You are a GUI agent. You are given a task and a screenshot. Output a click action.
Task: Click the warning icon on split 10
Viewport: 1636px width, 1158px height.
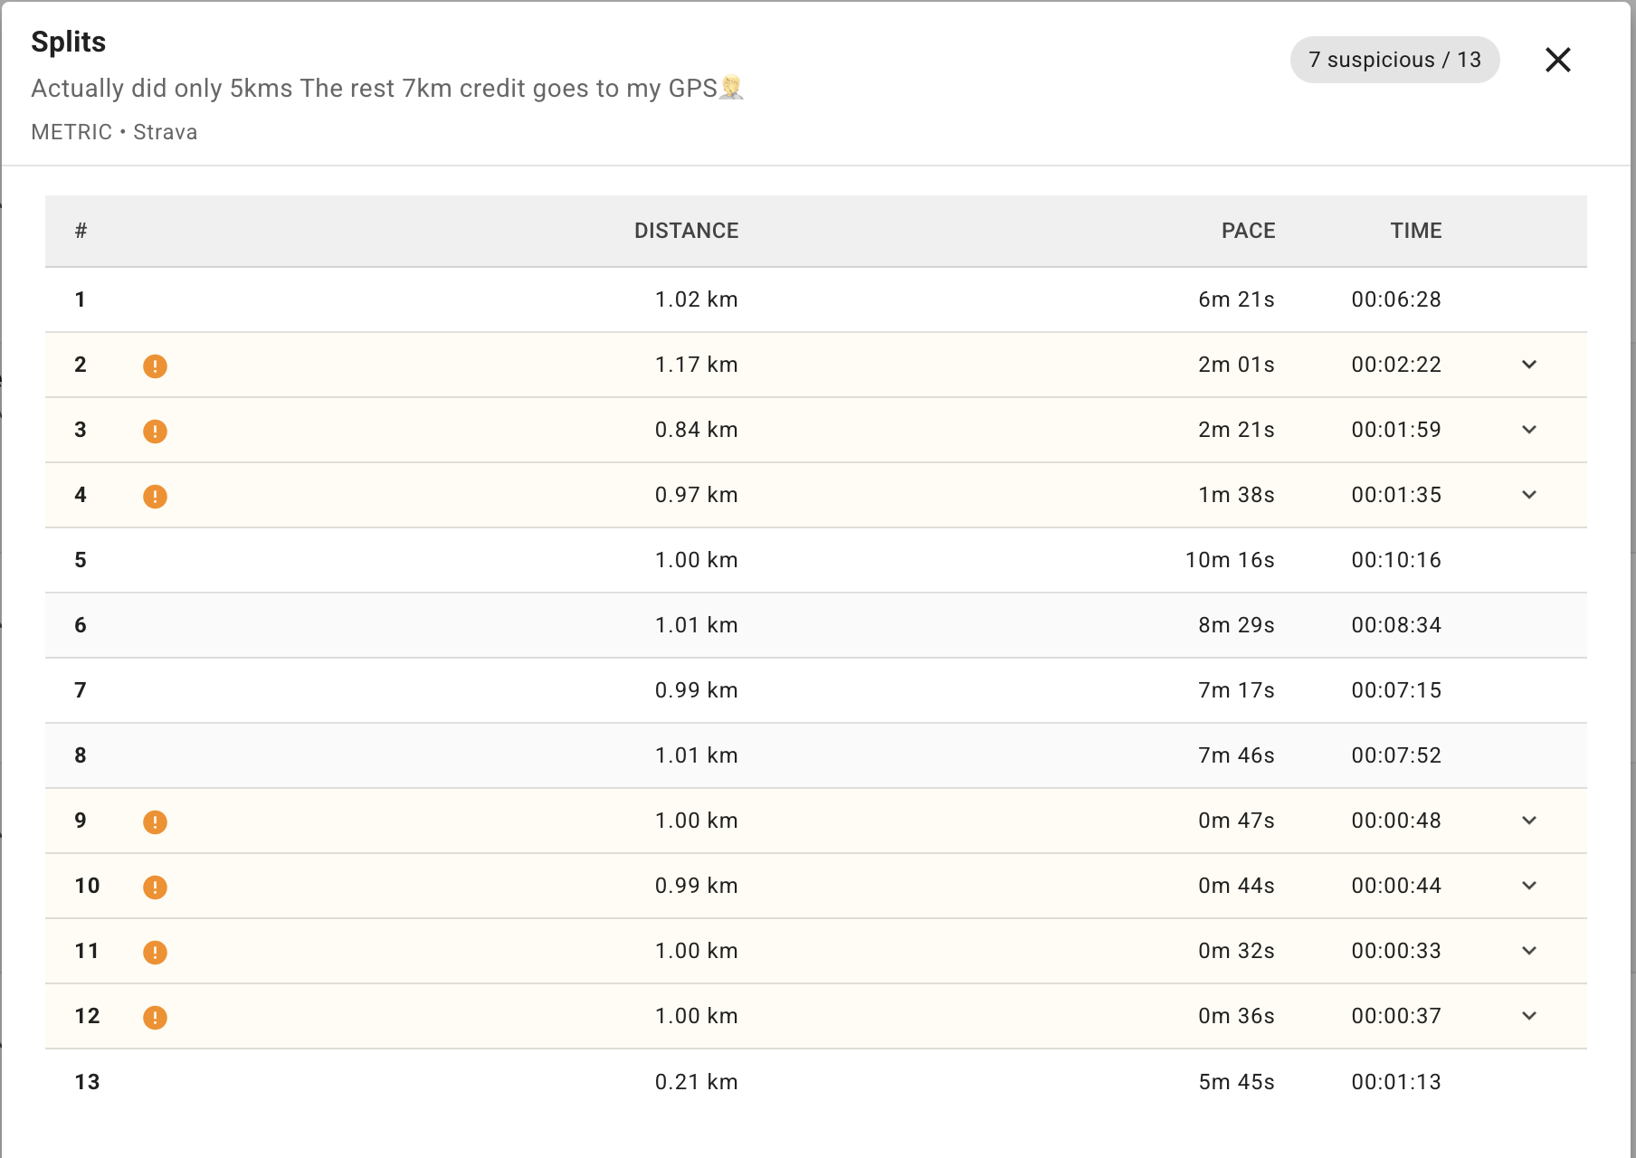pos(155,887)
